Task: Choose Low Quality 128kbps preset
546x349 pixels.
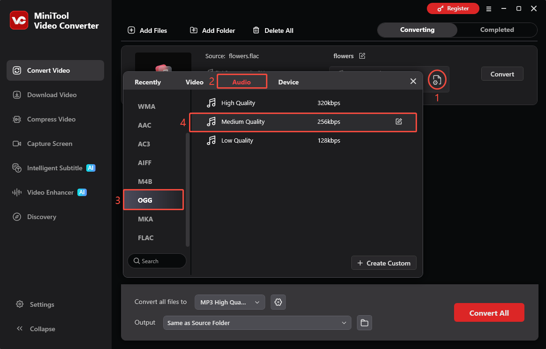Action: [x=303, y=141]
